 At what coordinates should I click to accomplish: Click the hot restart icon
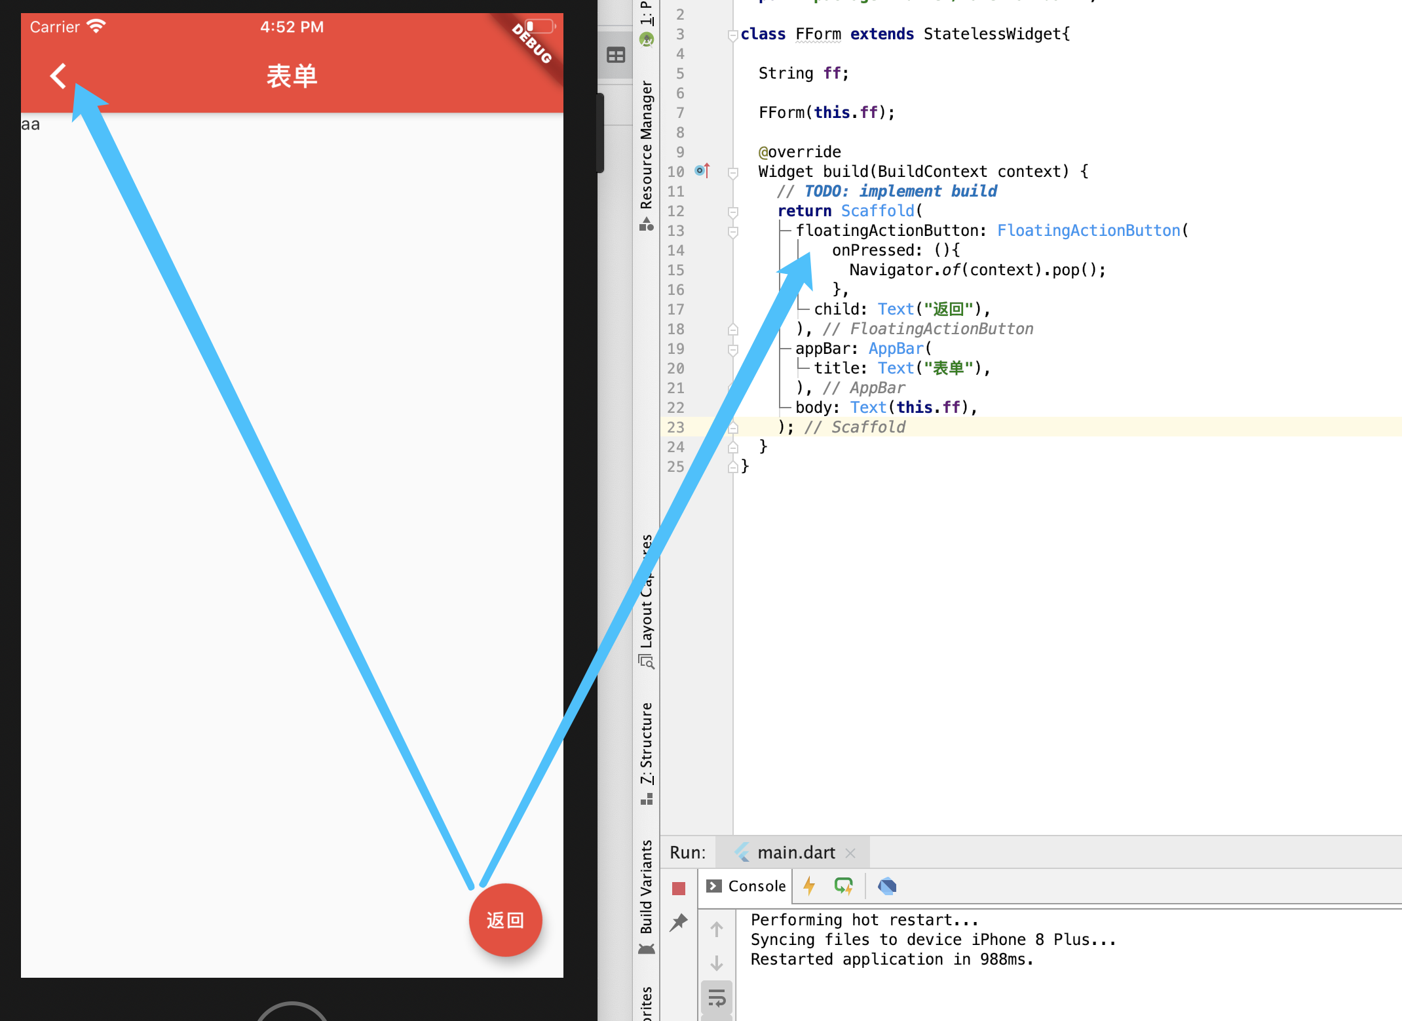click(x=843, y=886)
